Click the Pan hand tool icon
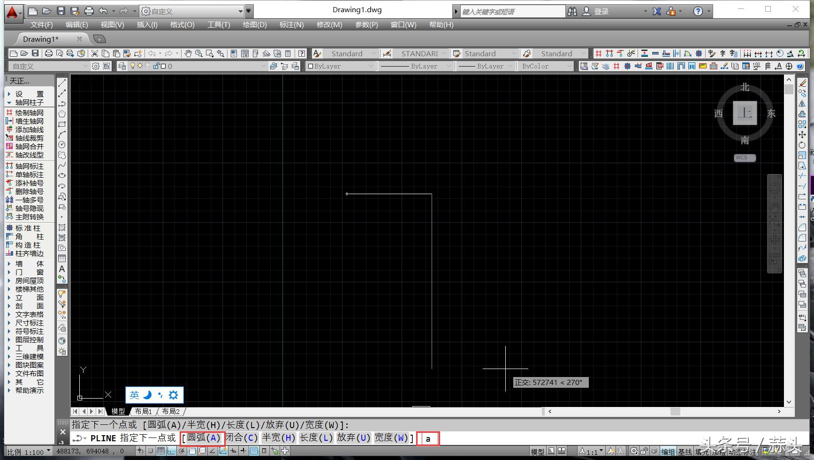The height and width of the screenshot is (460, 814). tap(188, 53)
